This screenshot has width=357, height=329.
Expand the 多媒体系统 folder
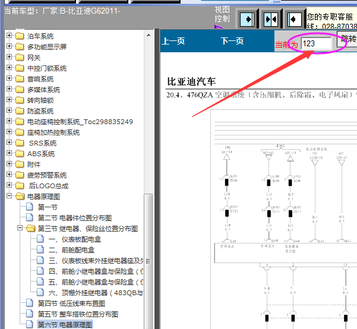coord(9,89)
